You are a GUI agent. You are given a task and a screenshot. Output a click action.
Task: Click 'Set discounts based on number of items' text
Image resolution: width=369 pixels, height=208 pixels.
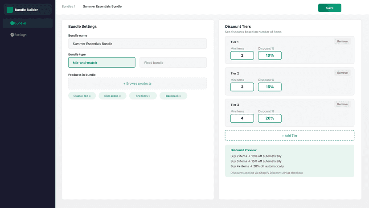253,32
